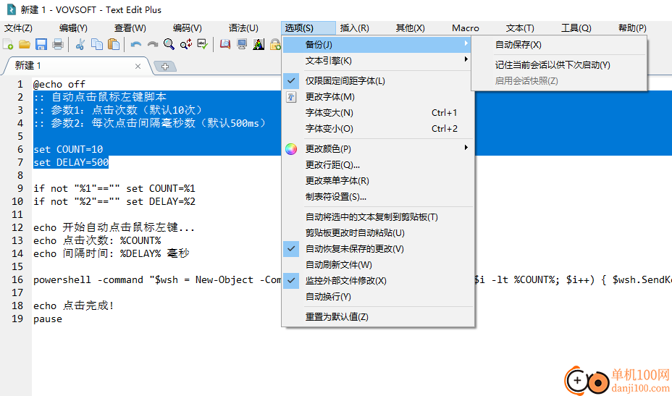
Task: Paste with the clipboard toolbar icon
Action: click(x=114, y=43)
